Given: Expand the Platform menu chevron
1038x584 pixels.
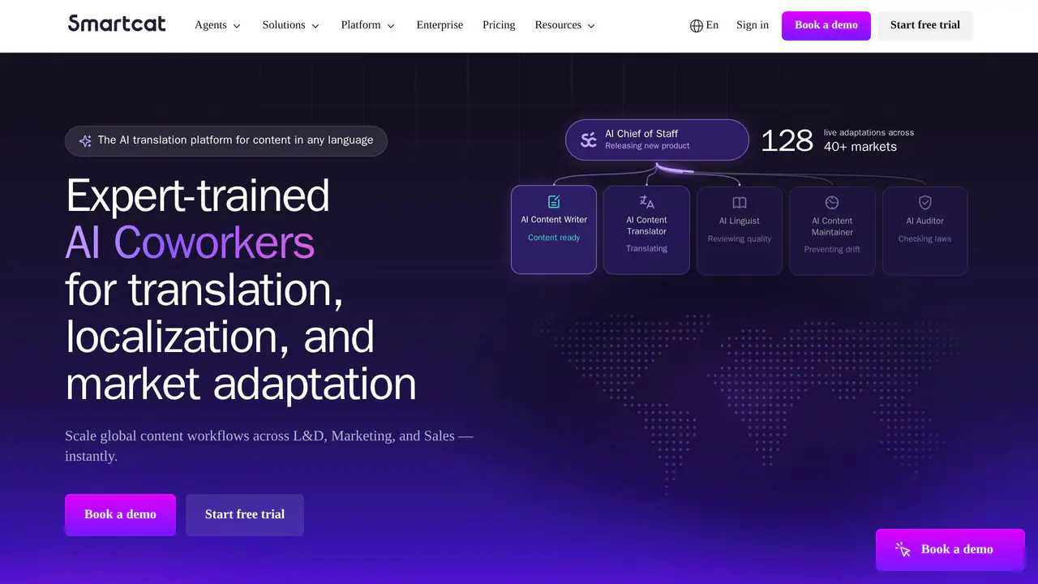Looking at the screenshot, I should [391, 26].
